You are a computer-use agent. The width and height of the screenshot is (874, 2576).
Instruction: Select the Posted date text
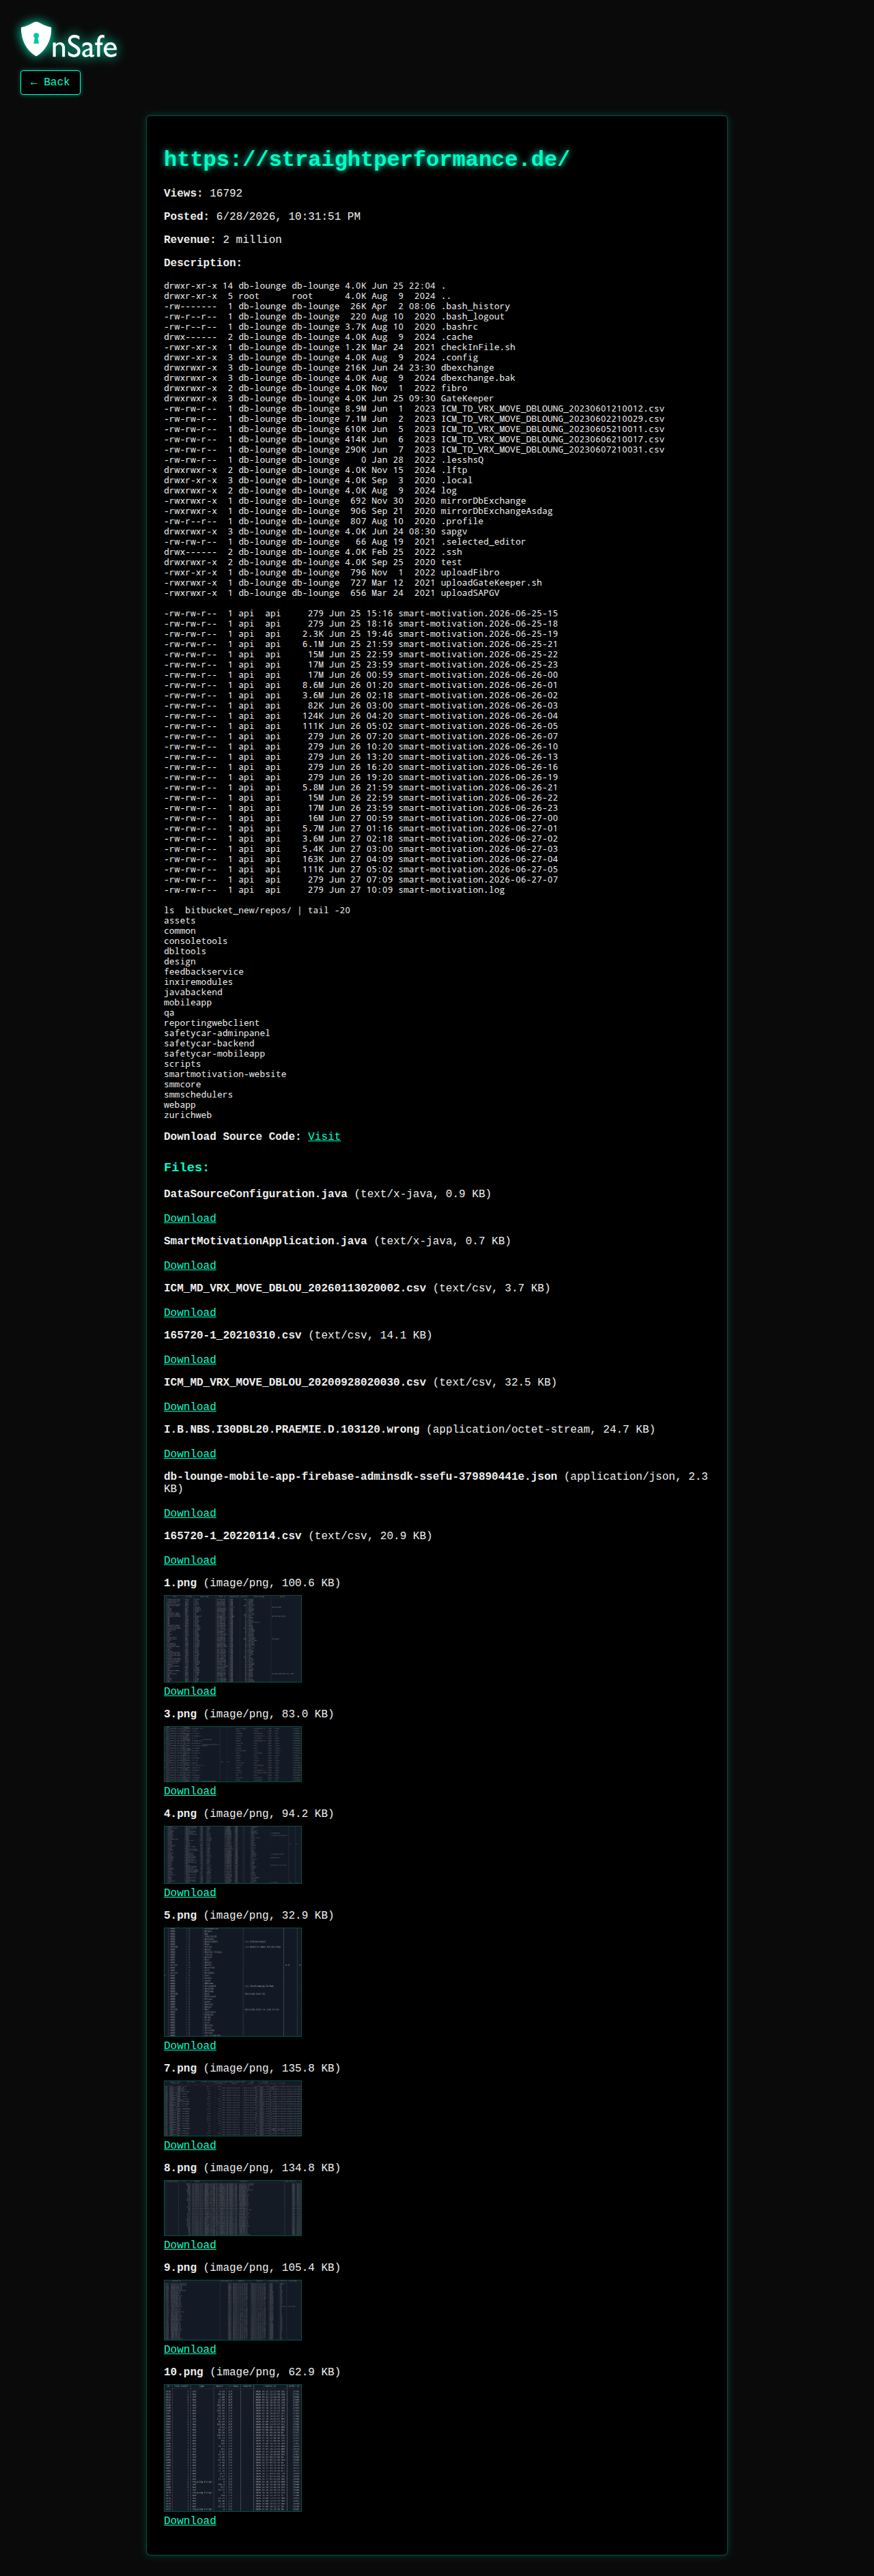pyautogui.click(x=262, y=216)
